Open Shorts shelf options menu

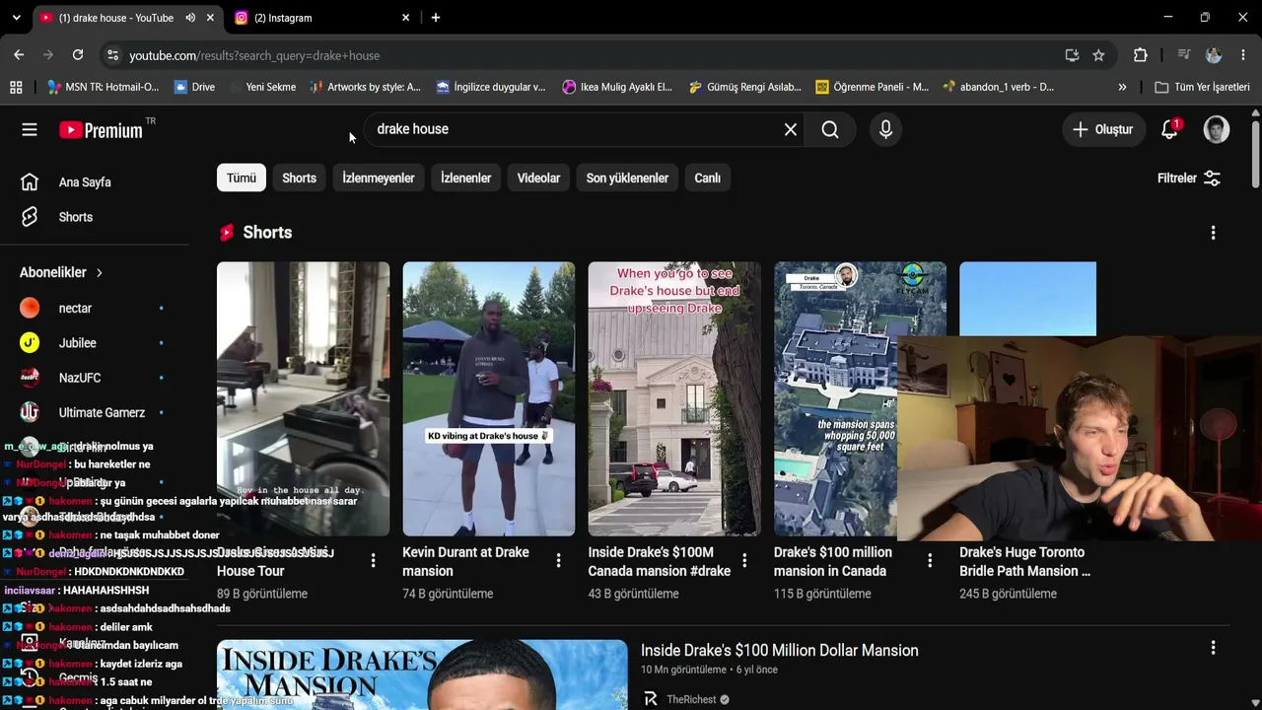(1213, 233)
